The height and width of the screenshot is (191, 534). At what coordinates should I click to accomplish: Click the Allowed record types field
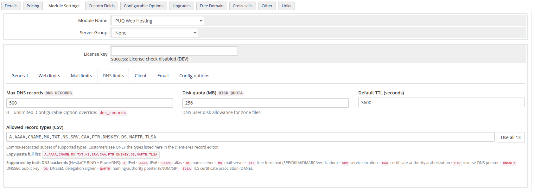coord(251,137)
